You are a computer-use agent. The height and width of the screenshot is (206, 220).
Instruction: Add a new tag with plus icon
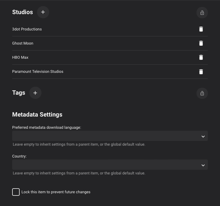coord(35,93)
